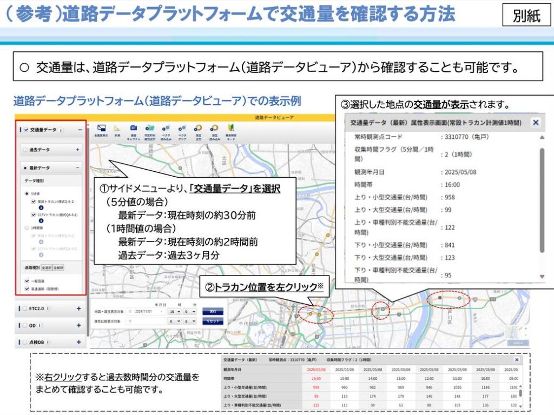
Task: Expand the OD section
Action: 78,325
